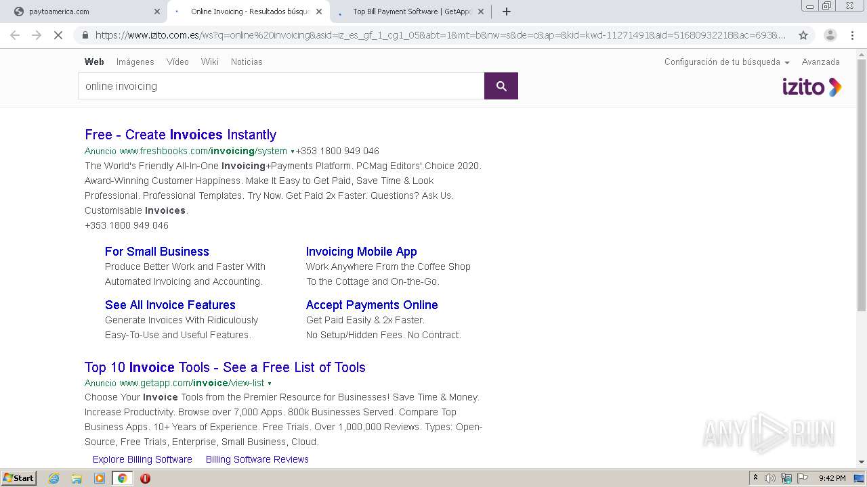This screenshot has height=487, width=867.
Task: Click the show desktop icon at taskbar end
Action: click(859, 478)
